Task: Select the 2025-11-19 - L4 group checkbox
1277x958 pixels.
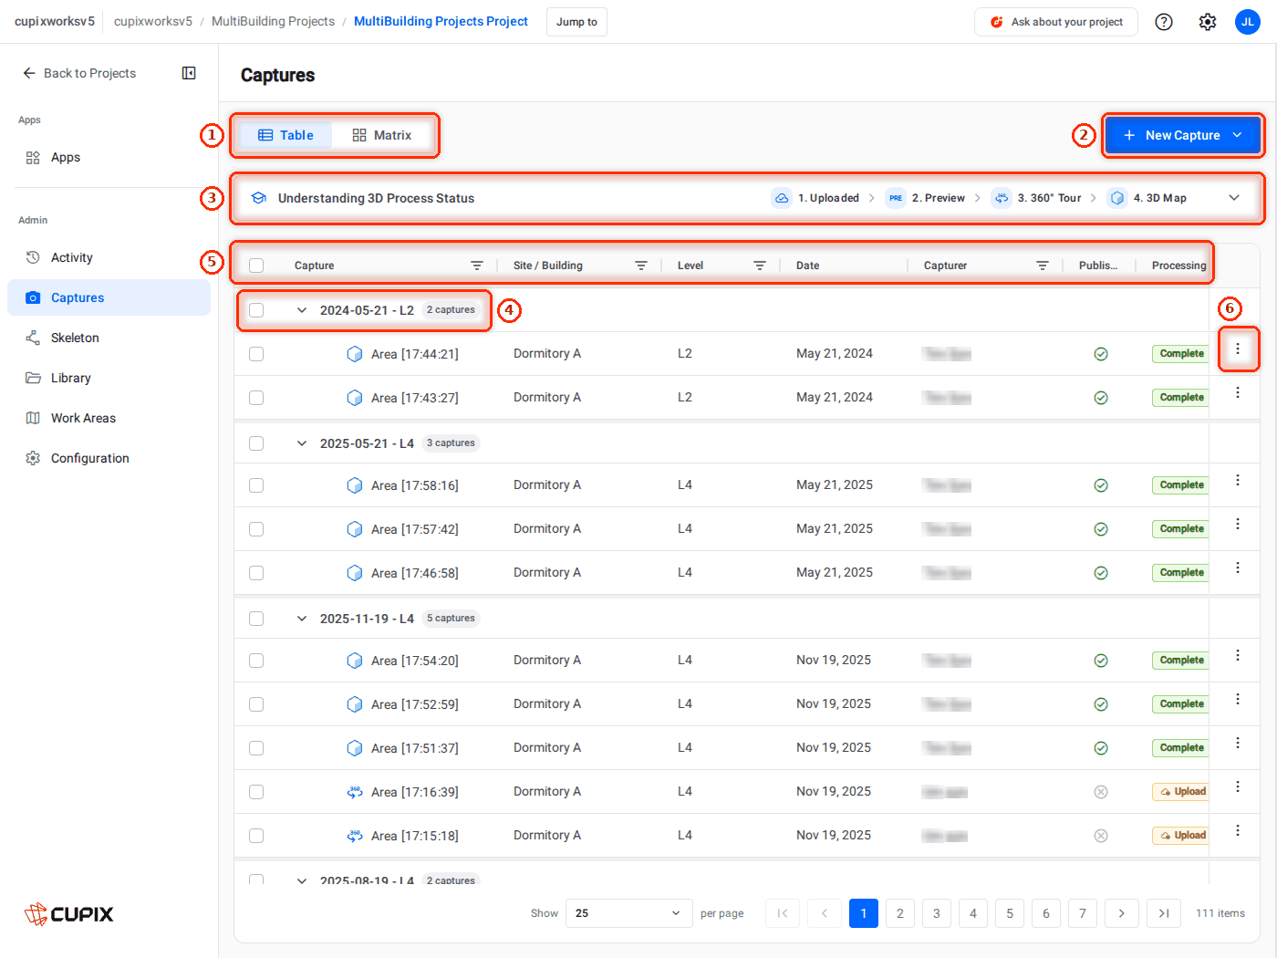Action: pos(256,619)
